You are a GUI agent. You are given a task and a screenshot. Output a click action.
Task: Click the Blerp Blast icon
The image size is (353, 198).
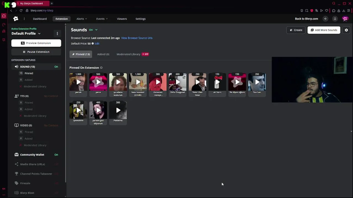[17, 193]
